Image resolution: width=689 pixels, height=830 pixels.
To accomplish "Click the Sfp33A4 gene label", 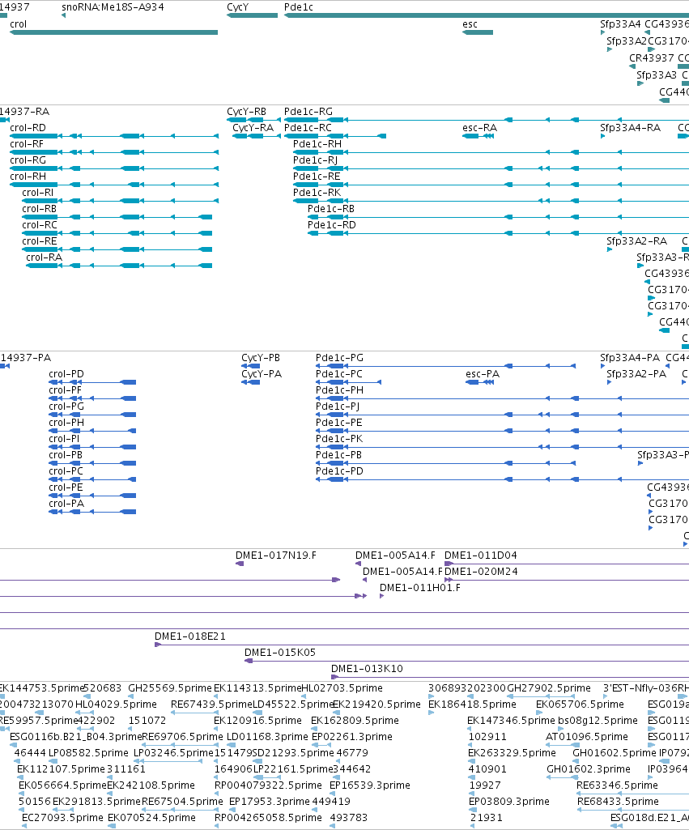I will click(620, 24).
